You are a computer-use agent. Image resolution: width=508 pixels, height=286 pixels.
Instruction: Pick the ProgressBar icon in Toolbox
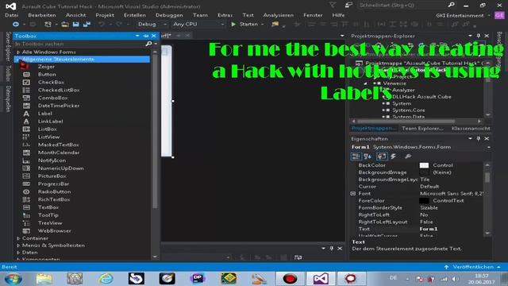coord(26,184)
